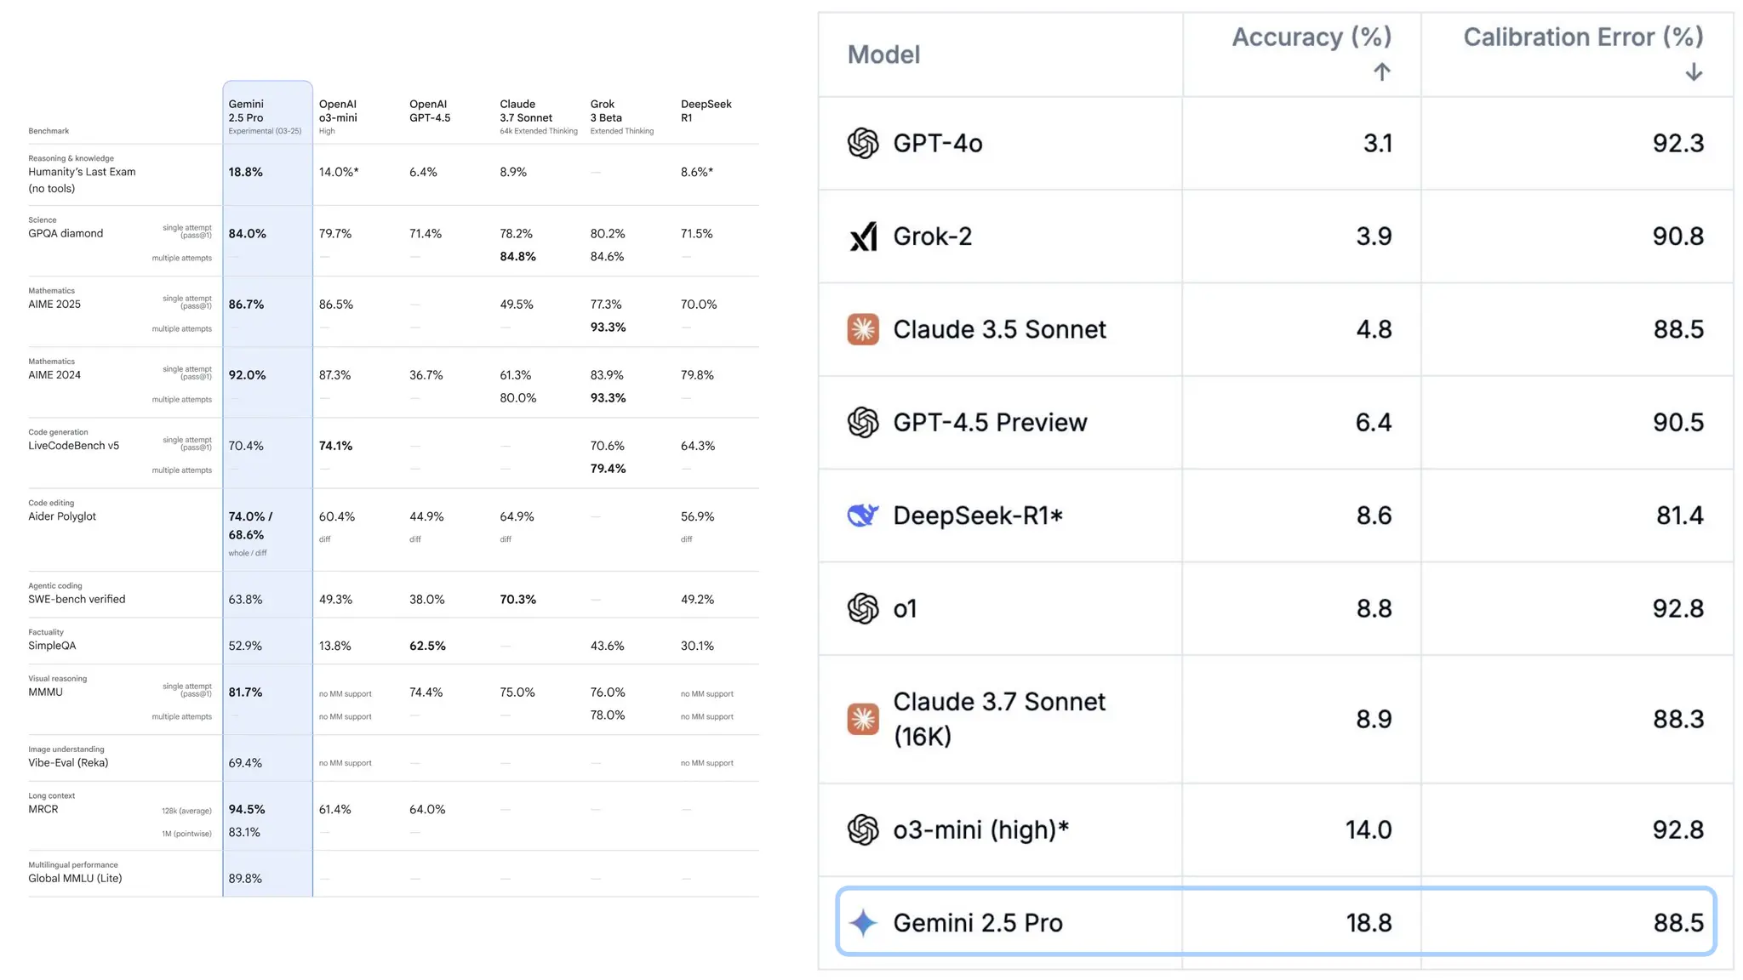Sort by Calibration Error using the down arrow

point(1693,72)
